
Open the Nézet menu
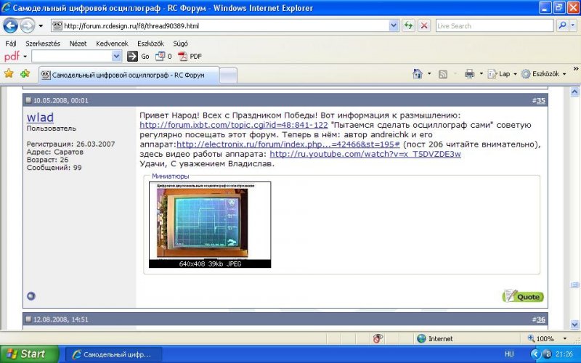78,44
